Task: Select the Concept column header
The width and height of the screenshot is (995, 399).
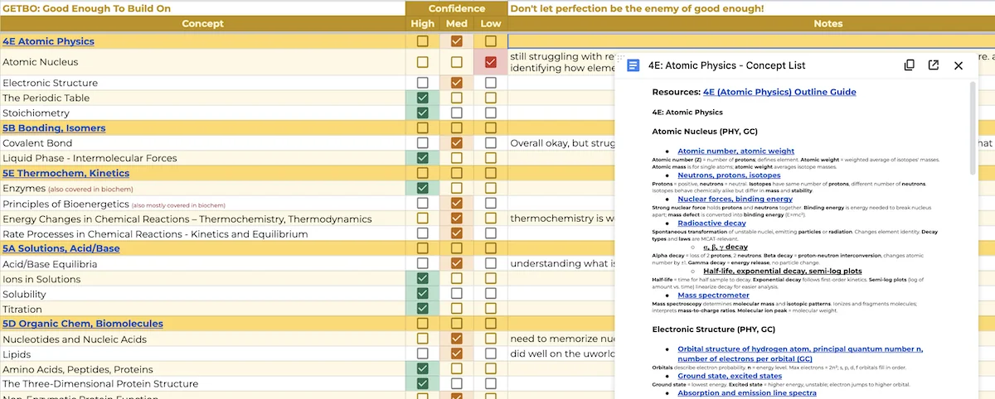Action: pyautogui.click(x=202, y=24)
